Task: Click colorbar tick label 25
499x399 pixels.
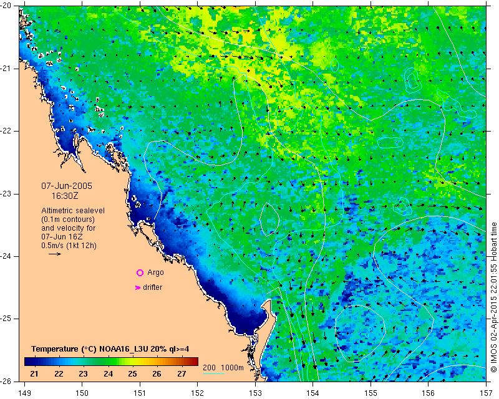Action: [132, 374]
